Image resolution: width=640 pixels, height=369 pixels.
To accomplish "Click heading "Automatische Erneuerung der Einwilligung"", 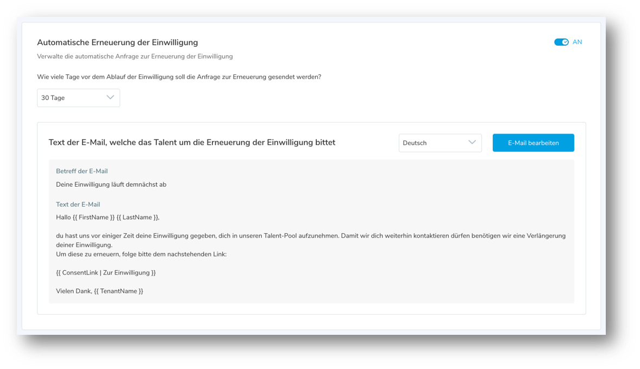I will point(117,42).
